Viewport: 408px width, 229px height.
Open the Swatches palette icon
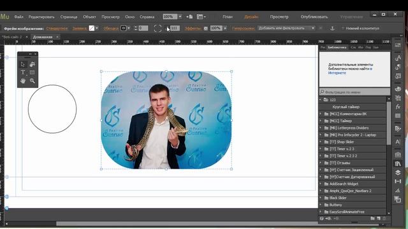coord(398,89)
